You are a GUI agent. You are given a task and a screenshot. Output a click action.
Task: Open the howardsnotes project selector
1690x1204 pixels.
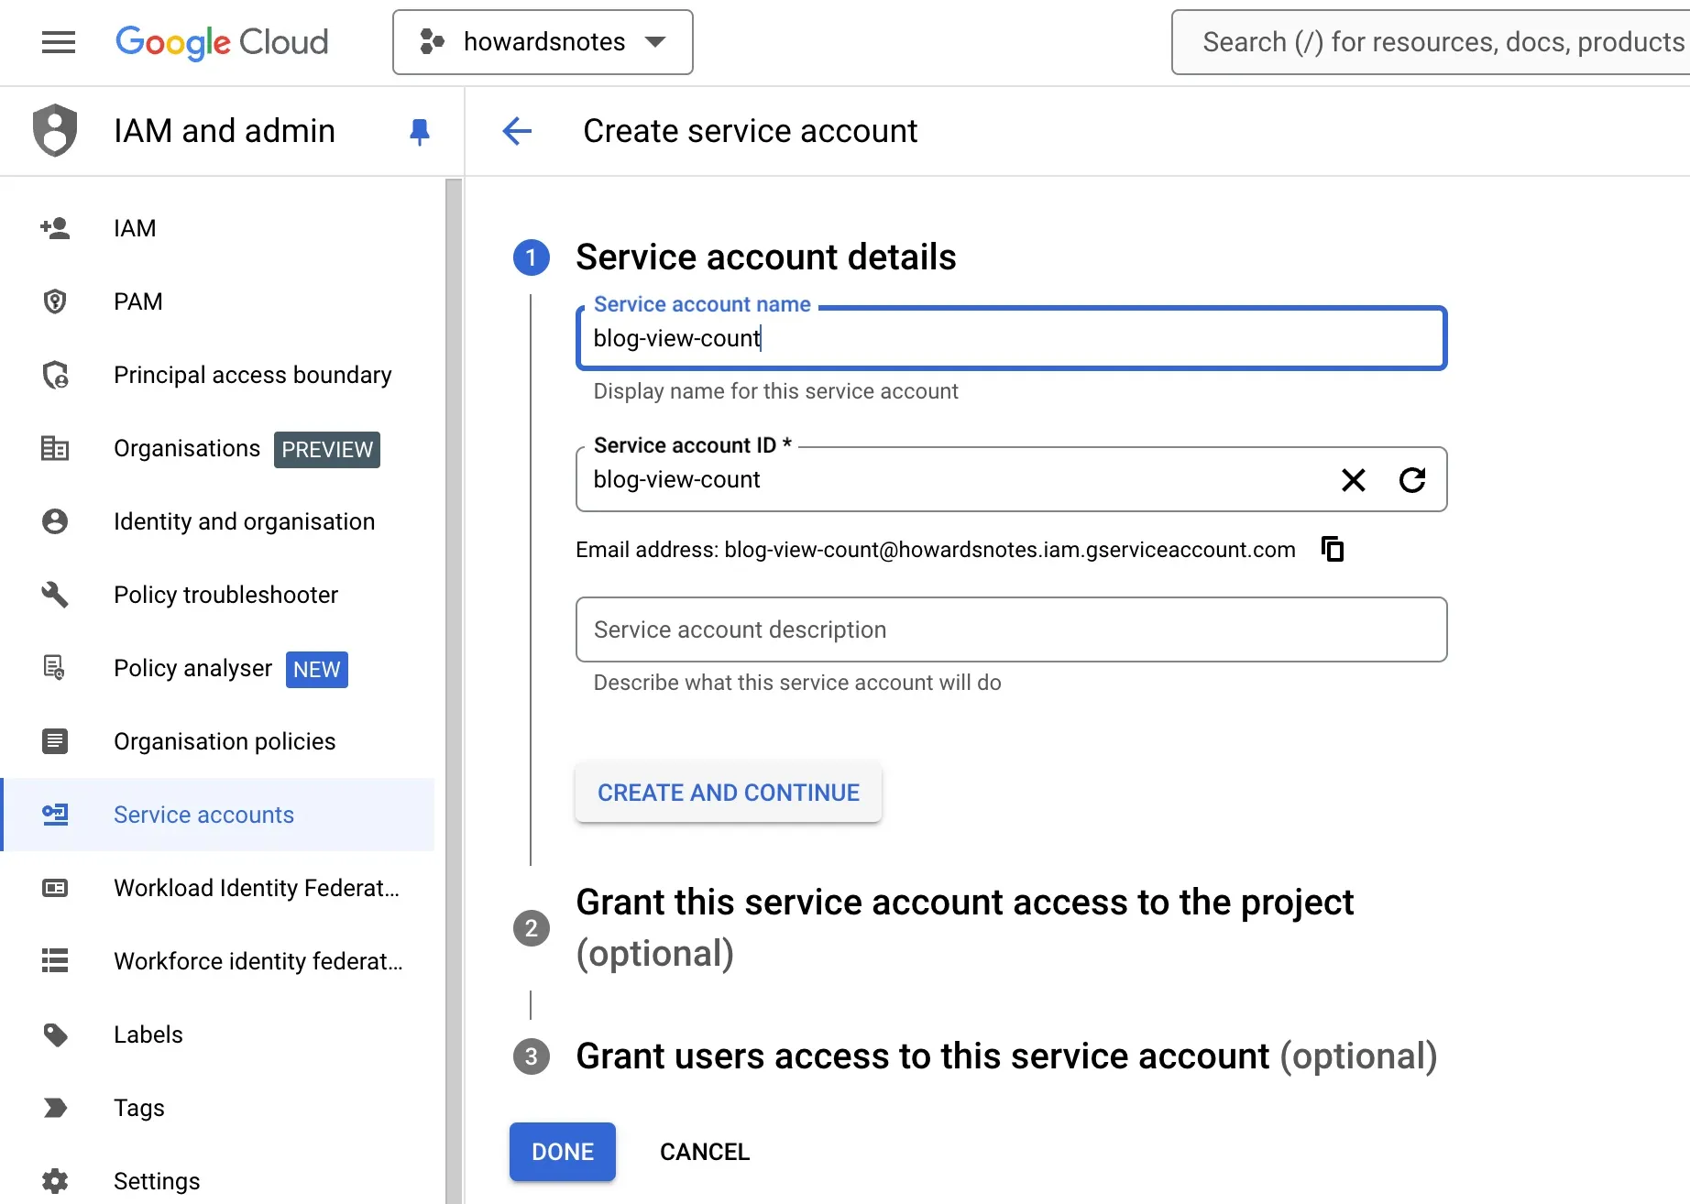pyautogui.click(x=542, y=41)
